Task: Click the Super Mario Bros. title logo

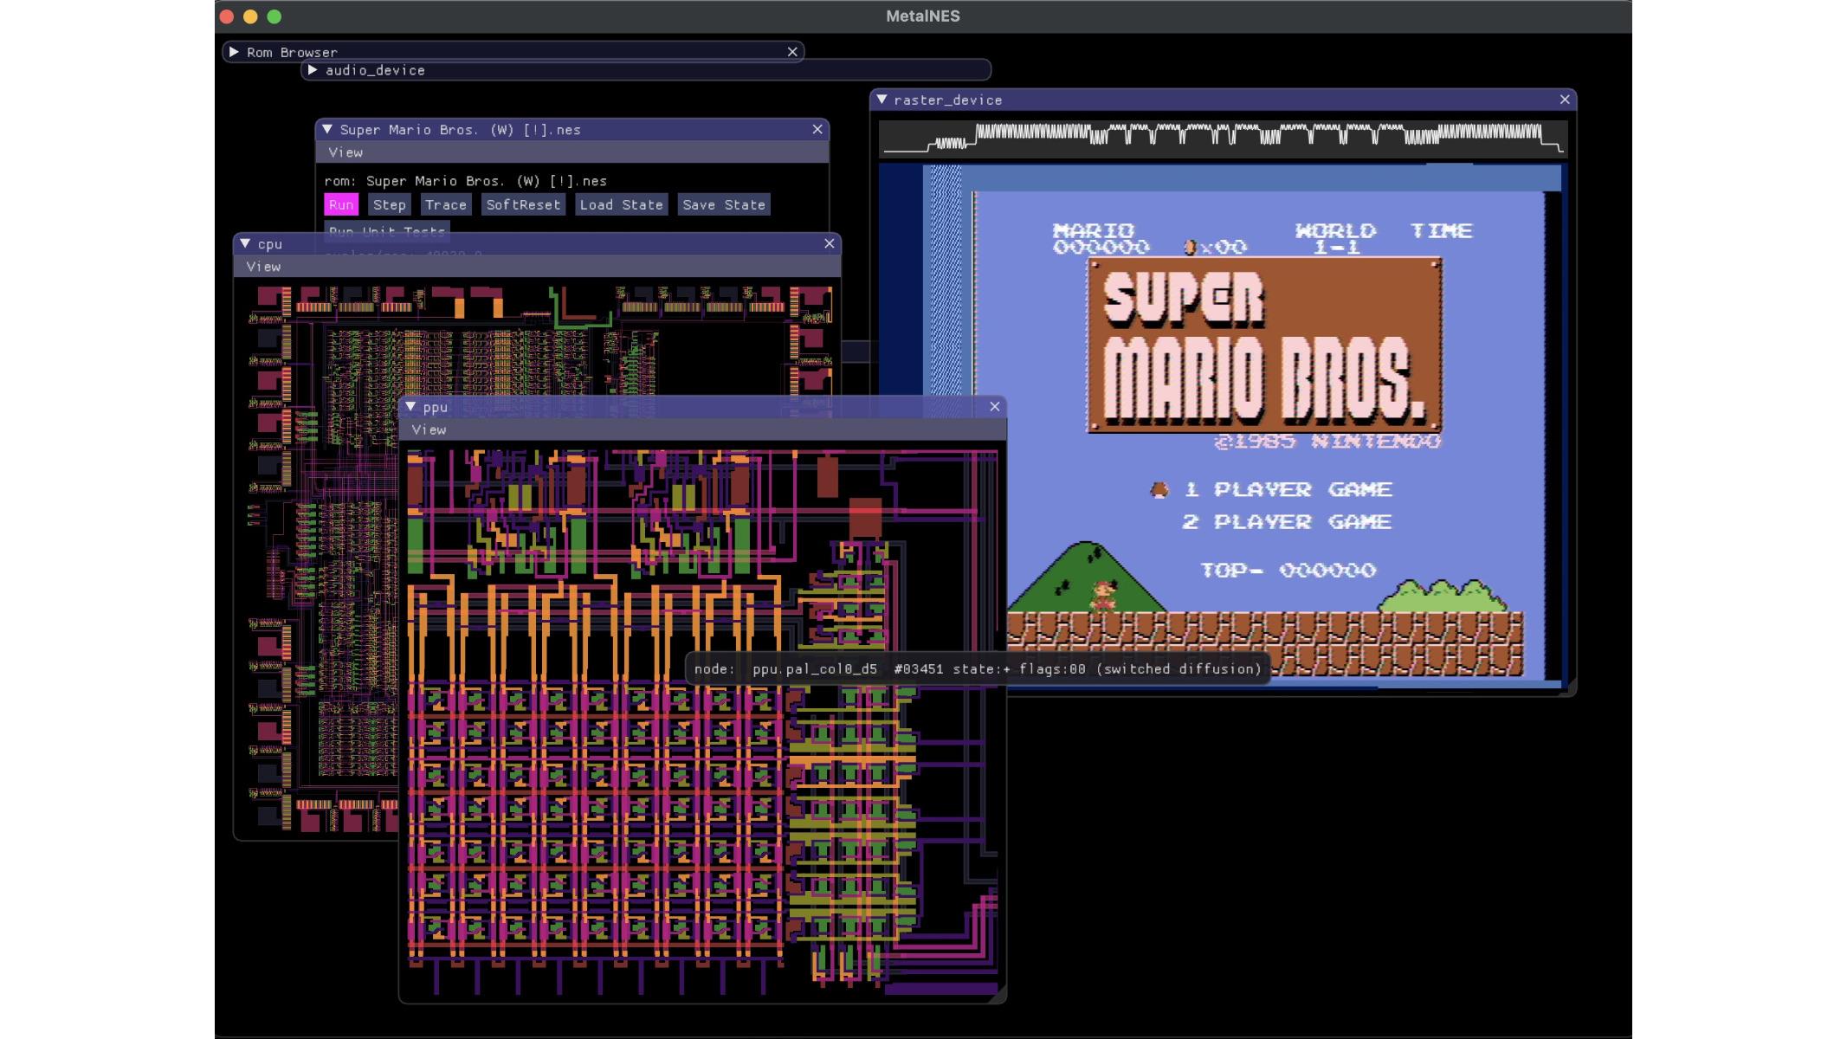Action: tap(1264, 345)
